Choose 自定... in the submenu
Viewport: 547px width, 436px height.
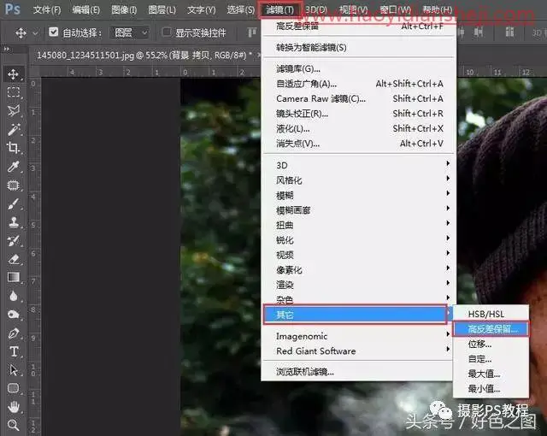click(491, 359)
